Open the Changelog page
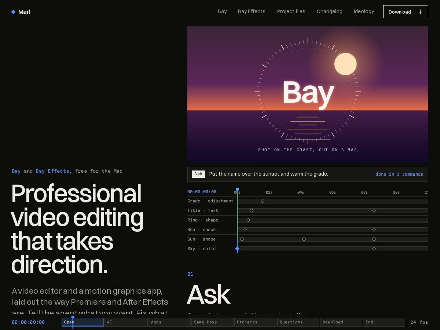Image resolution: width=440 pixels, height=330 pixels. pyautogui.click(x=330, y=11)
